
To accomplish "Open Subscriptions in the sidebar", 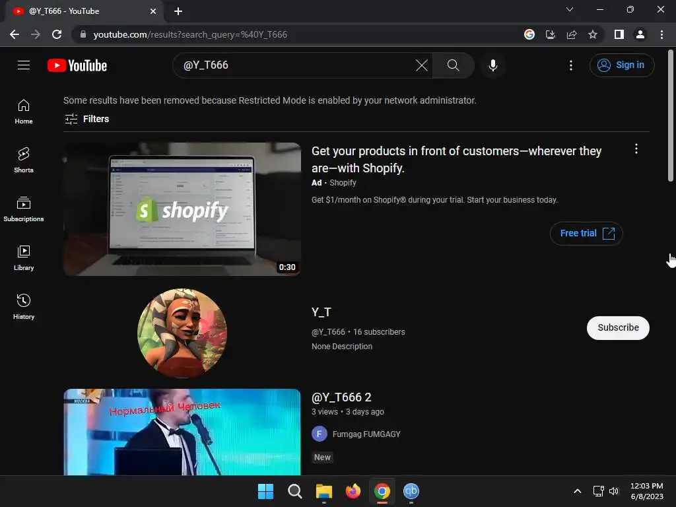I will coord(24,209).
